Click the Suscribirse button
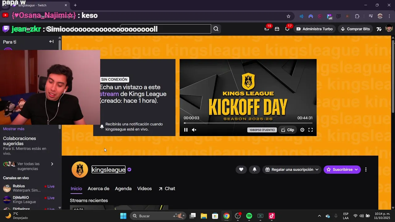Viewport: 395px width, 222px height. click(342, 170)
